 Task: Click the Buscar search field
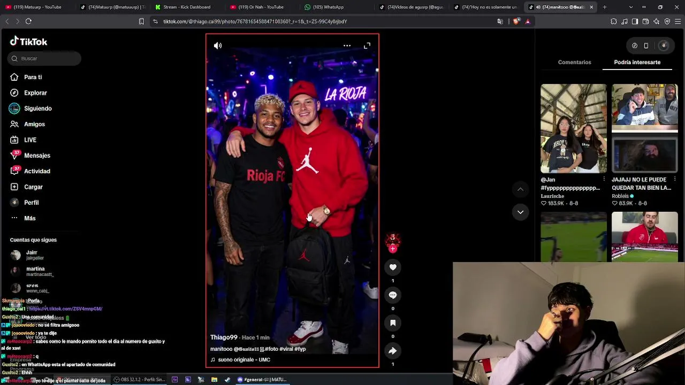tap(45, 58)
